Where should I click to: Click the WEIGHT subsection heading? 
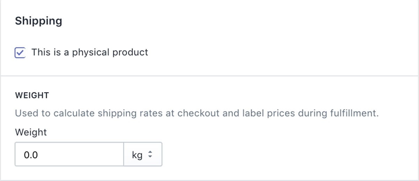32,96
